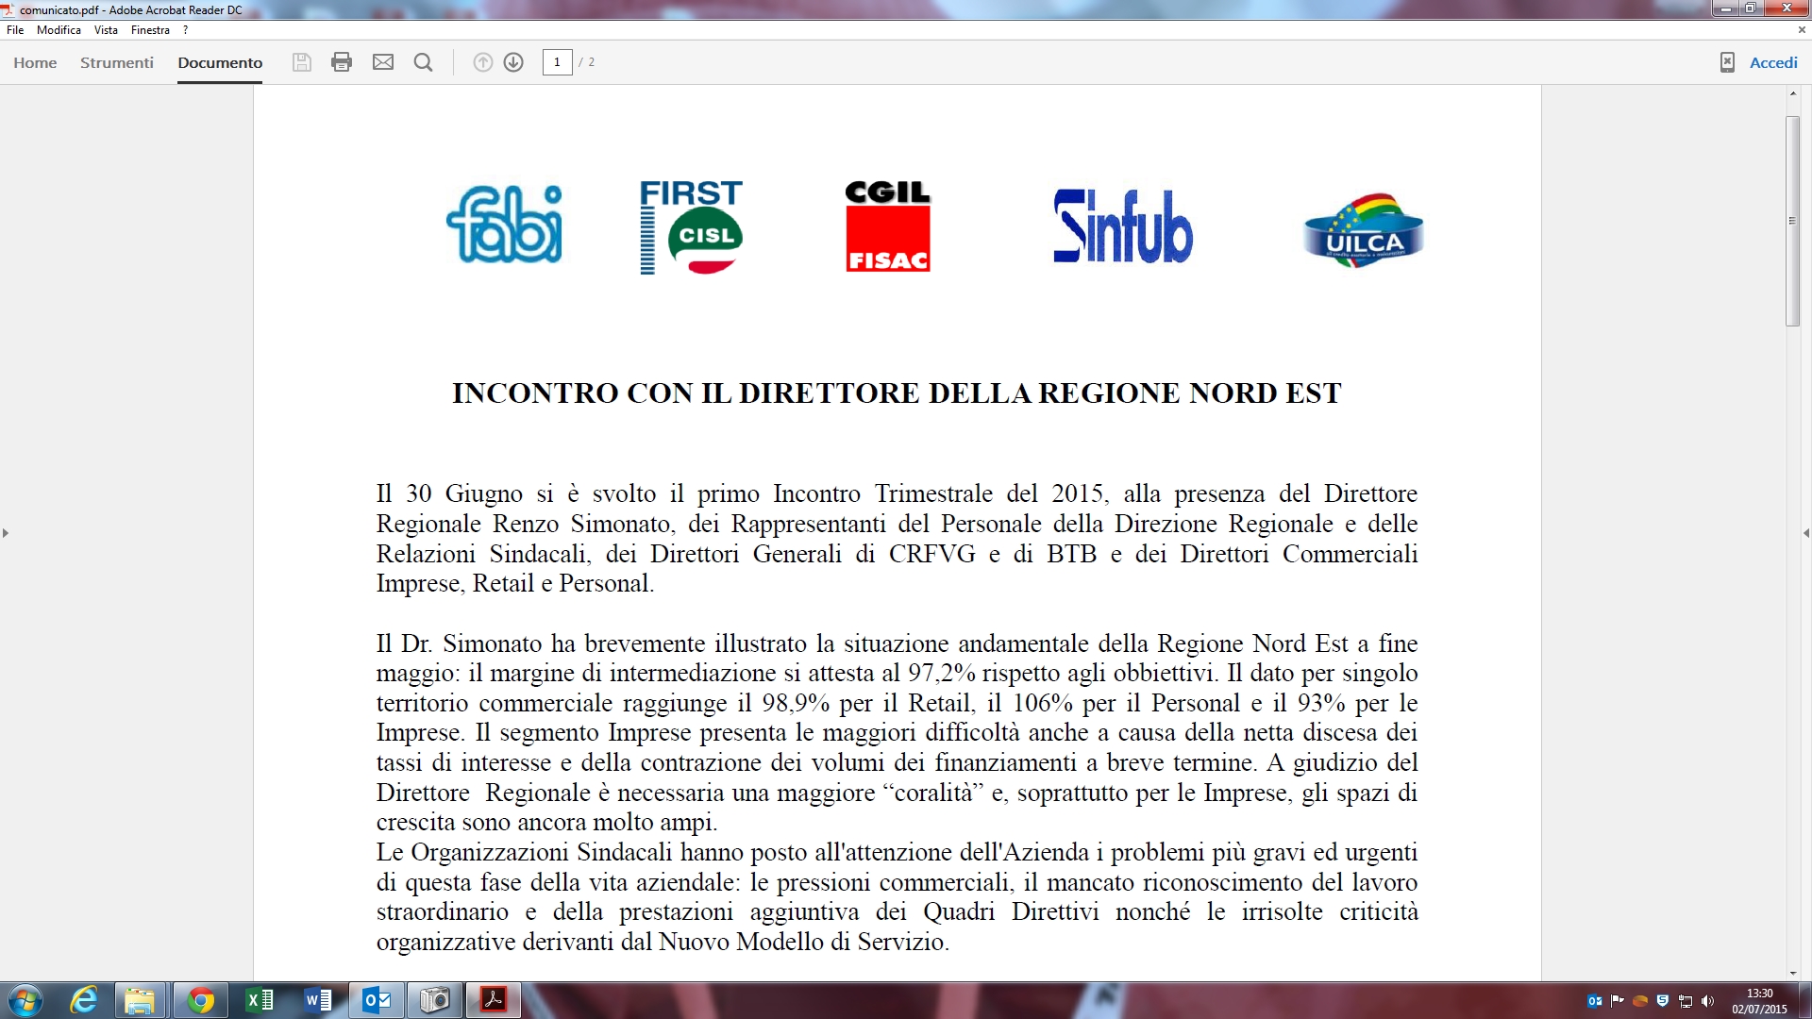This screenshot has width=1812, height=1019.
Task: Click the text "Nuovo Modello di Servizio"
Action: (x=802, y=942)
